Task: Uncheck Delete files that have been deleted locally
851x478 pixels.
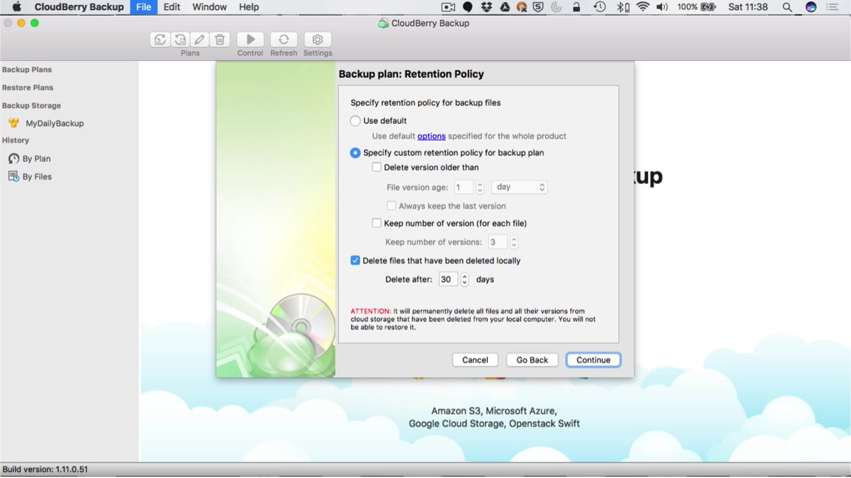Action: click(x=355, y=260)
